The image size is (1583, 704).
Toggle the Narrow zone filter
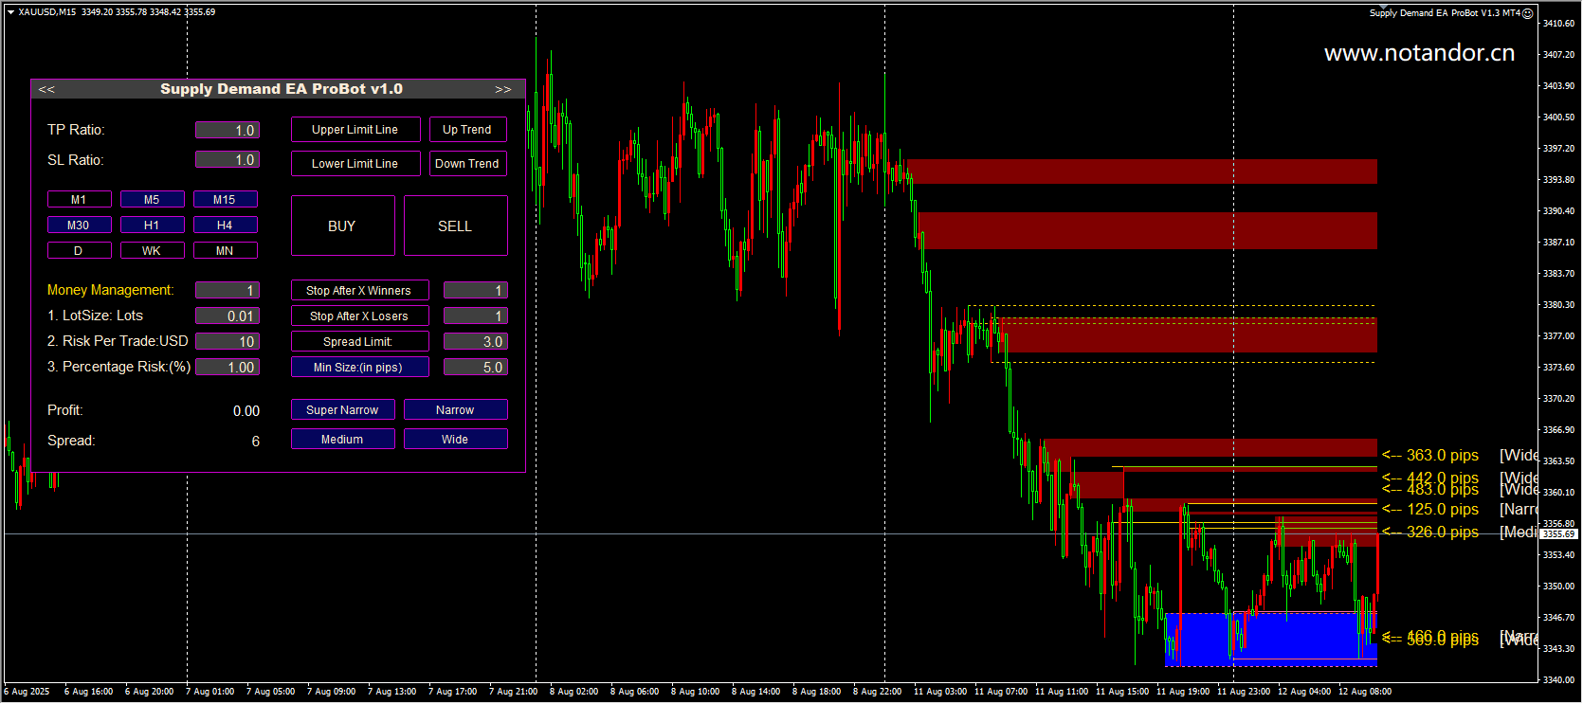pyautogui.click(x=455, y=410)
